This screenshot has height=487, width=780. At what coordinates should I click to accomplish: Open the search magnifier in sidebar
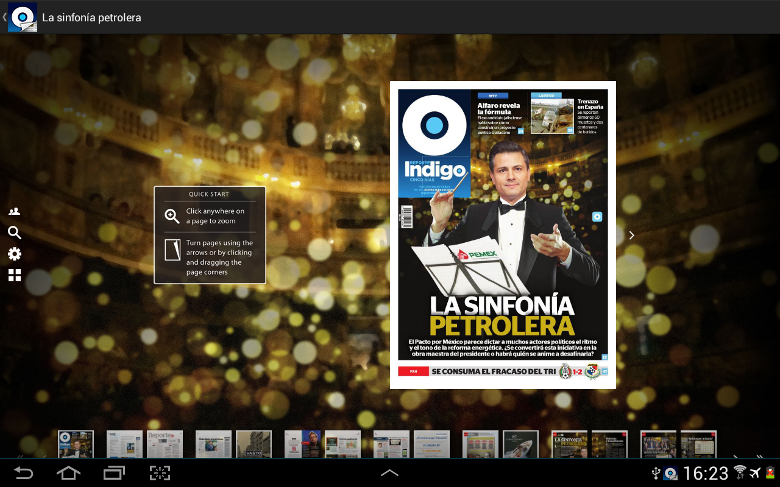[x=15, y=233]
